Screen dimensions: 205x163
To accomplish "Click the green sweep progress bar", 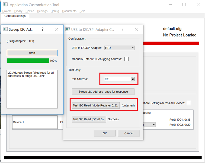I will [x=28, y=61].
